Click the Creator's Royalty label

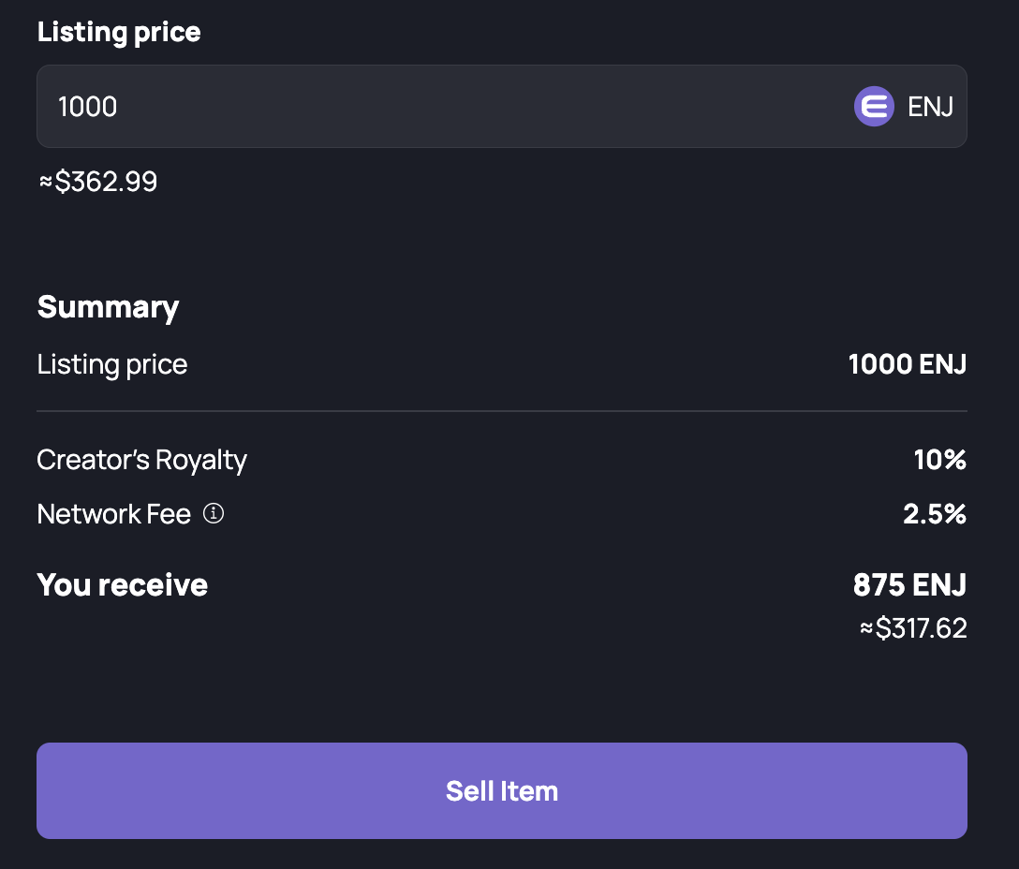pos(141,460)
